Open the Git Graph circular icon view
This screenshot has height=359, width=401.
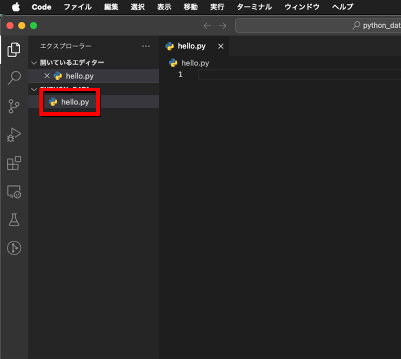pos(14,248)
